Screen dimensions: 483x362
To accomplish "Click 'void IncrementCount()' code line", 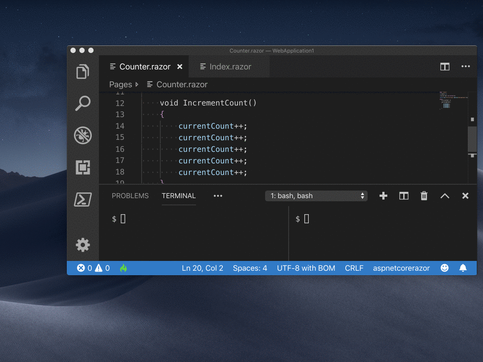I will 208,103.
